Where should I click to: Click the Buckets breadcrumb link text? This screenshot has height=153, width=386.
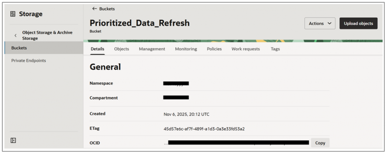tap(107, 9)
